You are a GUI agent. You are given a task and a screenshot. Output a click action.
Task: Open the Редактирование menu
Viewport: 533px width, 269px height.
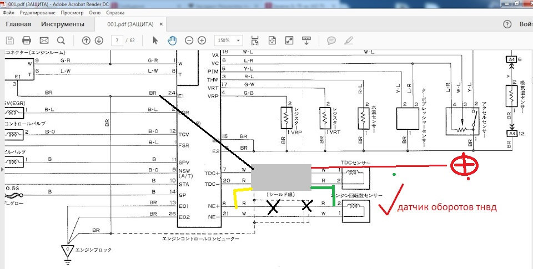37,13
